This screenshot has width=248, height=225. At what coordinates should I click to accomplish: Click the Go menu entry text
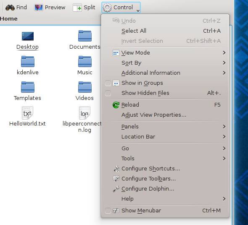point(125,149)
